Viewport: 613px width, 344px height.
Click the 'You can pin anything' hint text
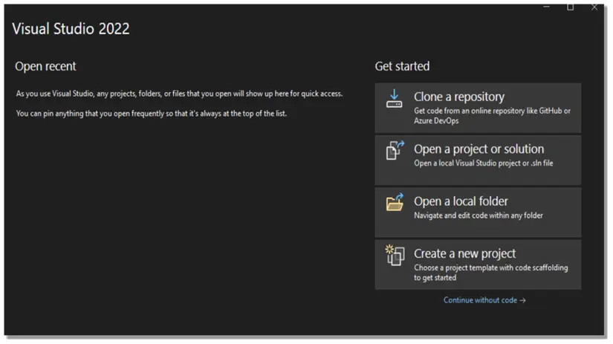pos(152,114)
